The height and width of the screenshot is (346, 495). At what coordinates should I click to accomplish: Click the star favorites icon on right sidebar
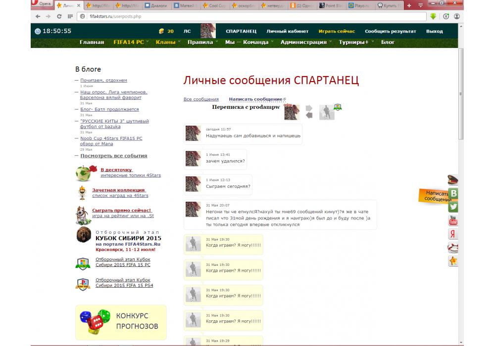click(x=453, y=261)
